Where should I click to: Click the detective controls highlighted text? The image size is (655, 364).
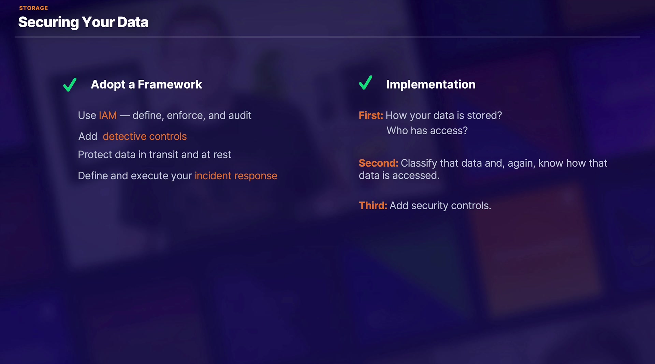[x=145, y=136]
